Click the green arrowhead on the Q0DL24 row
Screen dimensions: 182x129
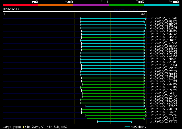146,109
